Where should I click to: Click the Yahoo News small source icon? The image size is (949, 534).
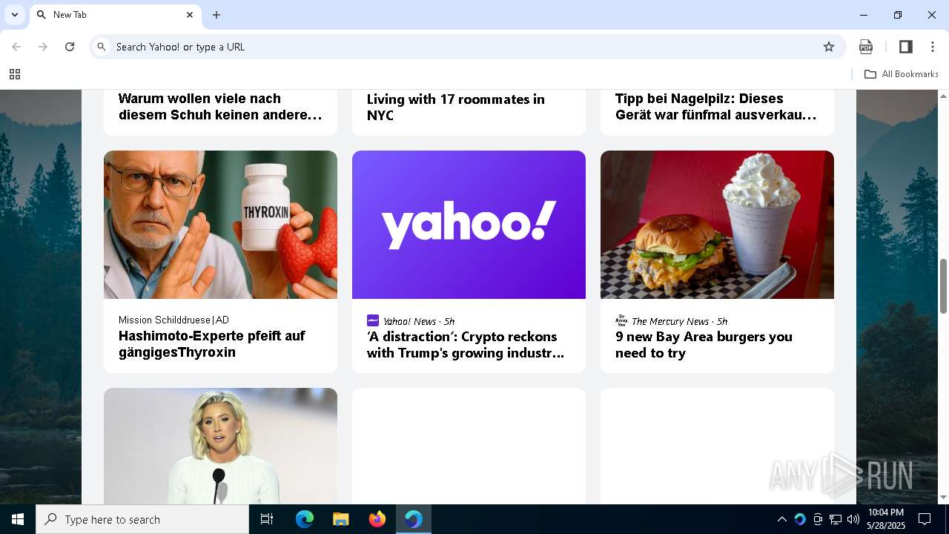(x=373, y=320)
